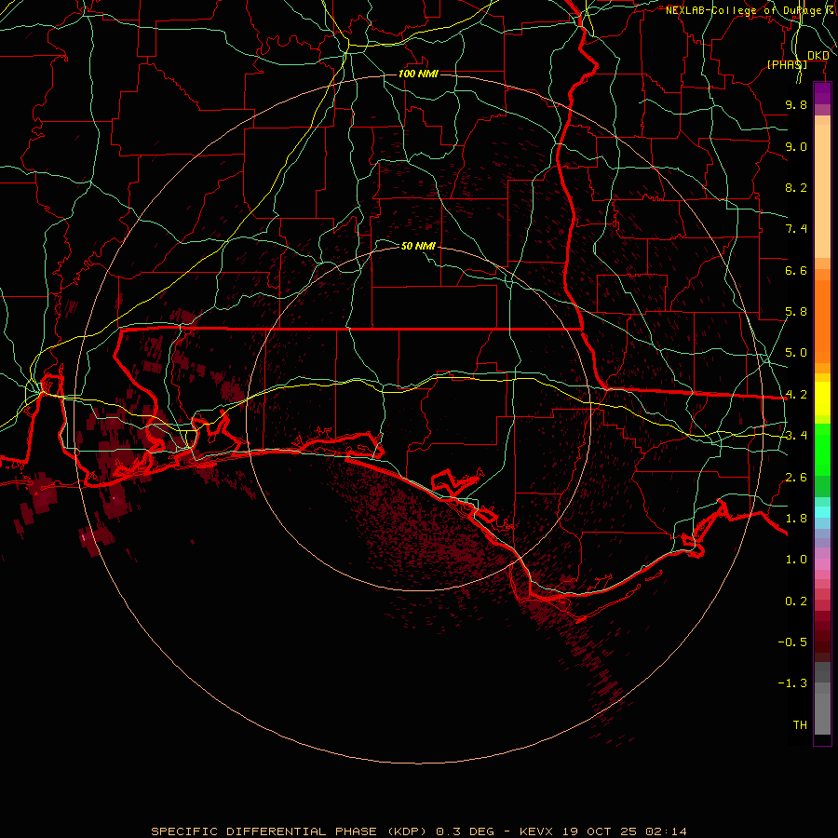Click the orange segment of the color scale
The image size is (838, 838).
click(822, 322)
